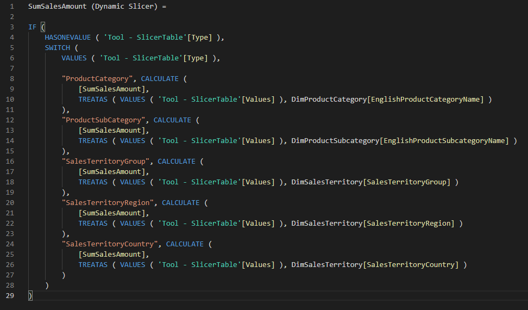This screenshot has height=310, width=528.
Task: Click [SumSalesAmount] on line 21
Action: pos(111,213)
